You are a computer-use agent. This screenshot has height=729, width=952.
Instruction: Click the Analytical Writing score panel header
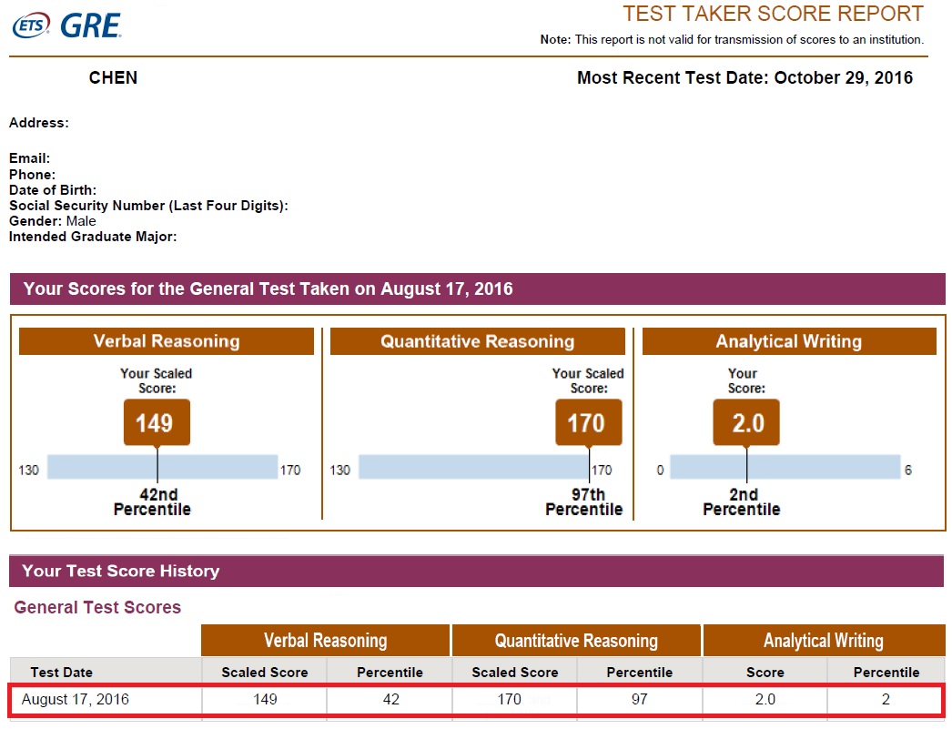pyautogui.click(x=789, y=341)
